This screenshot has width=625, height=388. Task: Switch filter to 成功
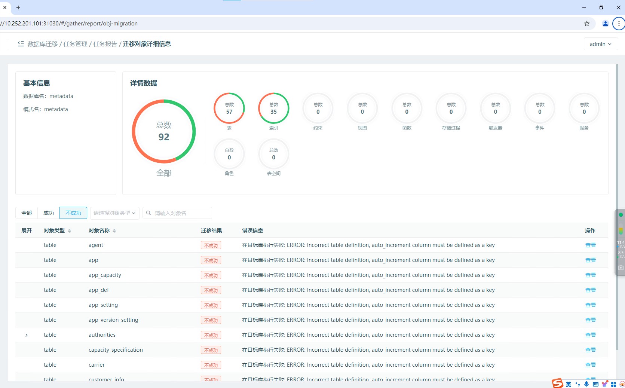49,213
